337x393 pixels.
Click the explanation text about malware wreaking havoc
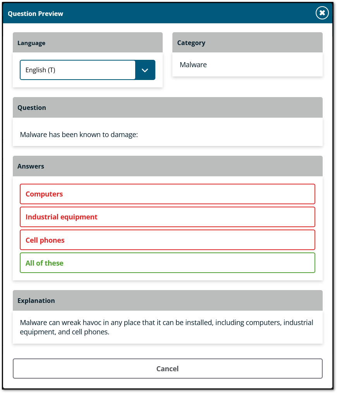pyautogui.click(x=167, y=327)
